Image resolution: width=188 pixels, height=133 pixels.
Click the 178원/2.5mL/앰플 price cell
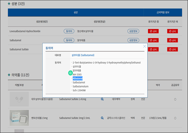click(158, 118)
